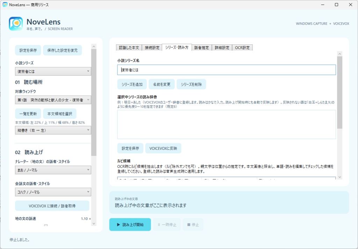Click 設定を保存 next to 保存した設定を復元

pos(28,50)
